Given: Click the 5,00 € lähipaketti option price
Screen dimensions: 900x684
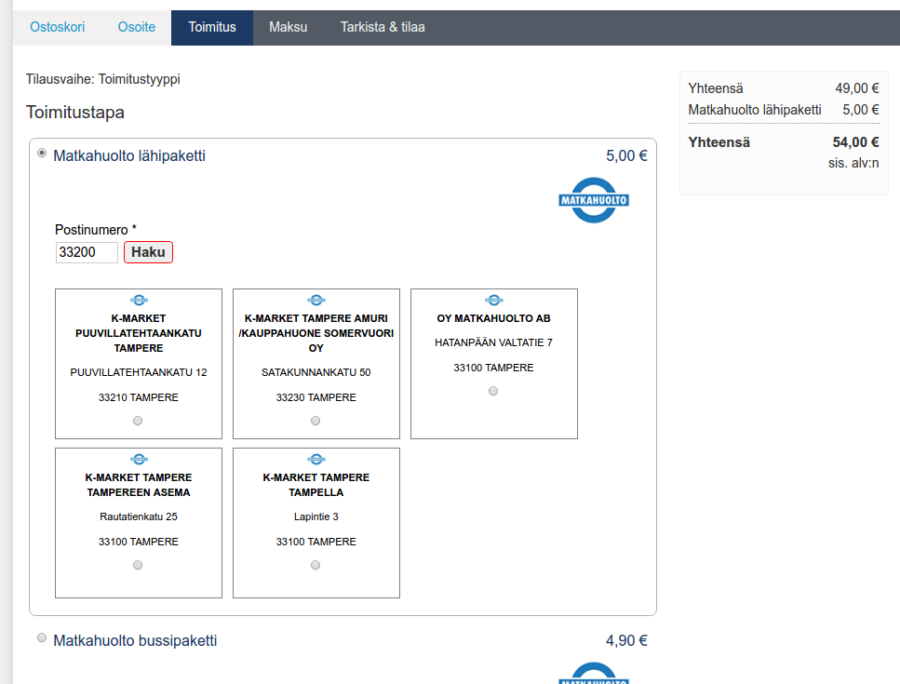Looking at the screenshot, I should click(626, 155).
